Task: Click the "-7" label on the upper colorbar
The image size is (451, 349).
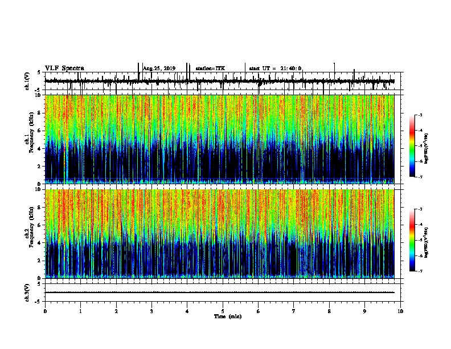Action: (420, 177)
